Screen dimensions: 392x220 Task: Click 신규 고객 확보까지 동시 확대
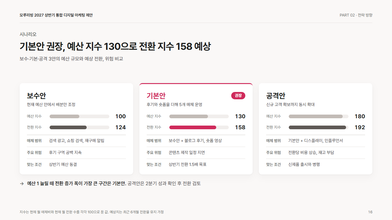point(290,105)
